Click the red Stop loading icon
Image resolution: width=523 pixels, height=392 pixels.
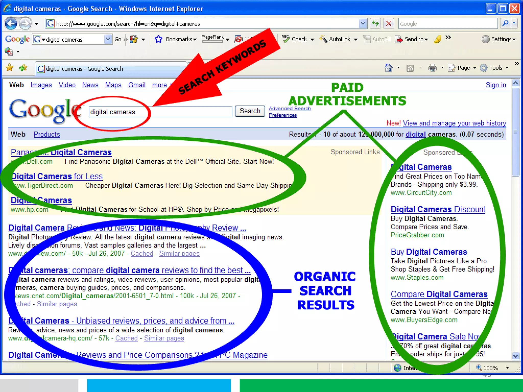coord(388,23)
